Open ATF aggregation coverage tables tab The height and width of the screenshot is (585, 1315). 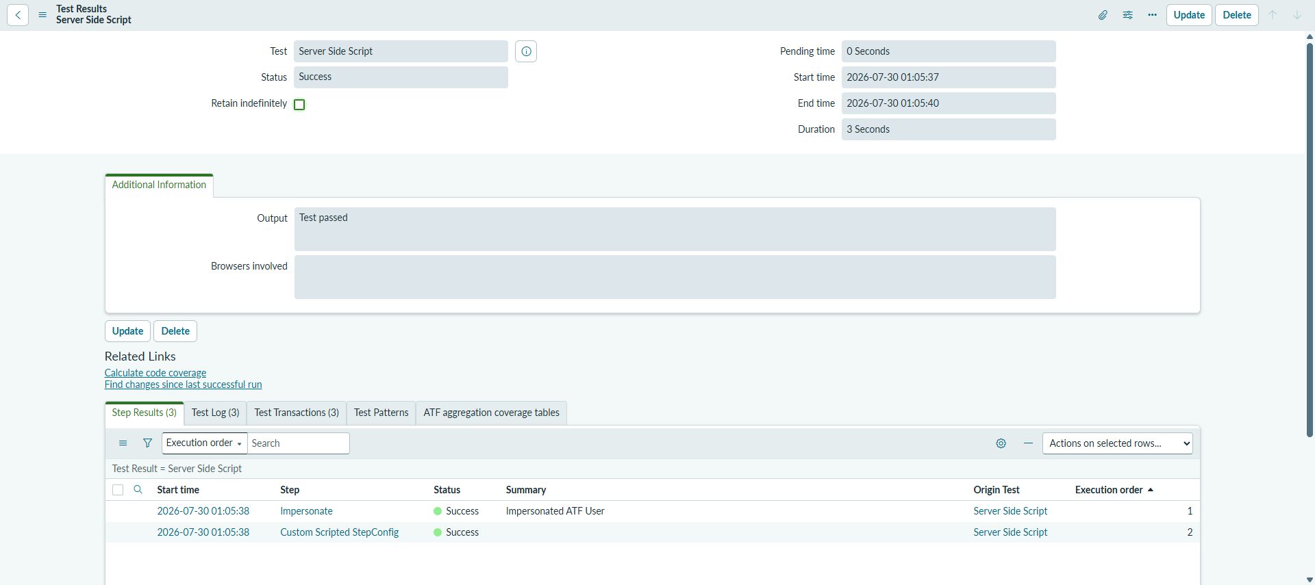[x=491, y=413]
